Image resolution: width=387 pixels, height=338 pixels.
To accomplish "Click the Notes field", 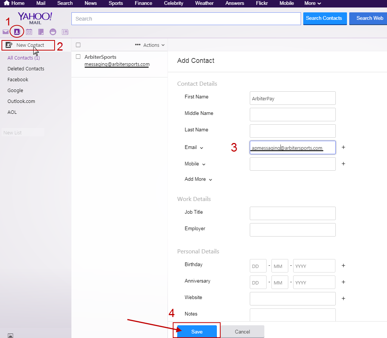I will pos(292,315).
